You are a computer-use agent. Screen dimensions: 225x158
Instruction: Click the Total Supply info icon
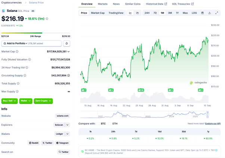[18, 83]
